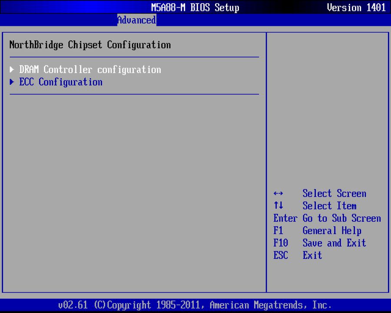Click the Select Item help text
The height and width of the screenshot is (313, 391).
click(x=329, y=206)
